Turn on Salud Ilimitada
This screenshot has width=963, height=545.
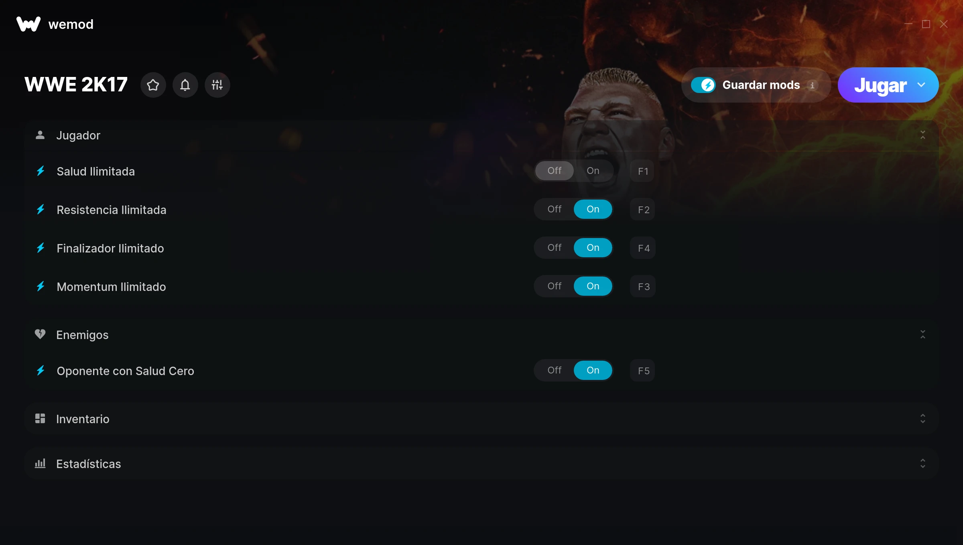593,171
